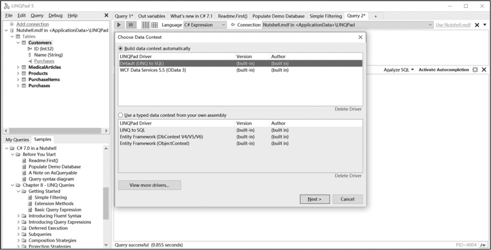The width and height of the screenshot is (491, 250).
Task: Click the Chapter 8 - LINQ Queries folder icon
Action: (x=18, y=185)
